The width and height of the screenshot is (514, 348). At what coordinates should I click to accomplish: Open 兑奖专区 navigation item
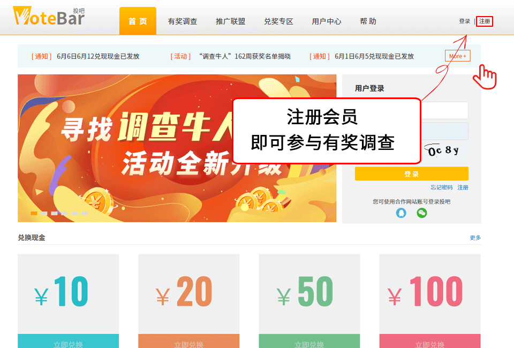278,21
